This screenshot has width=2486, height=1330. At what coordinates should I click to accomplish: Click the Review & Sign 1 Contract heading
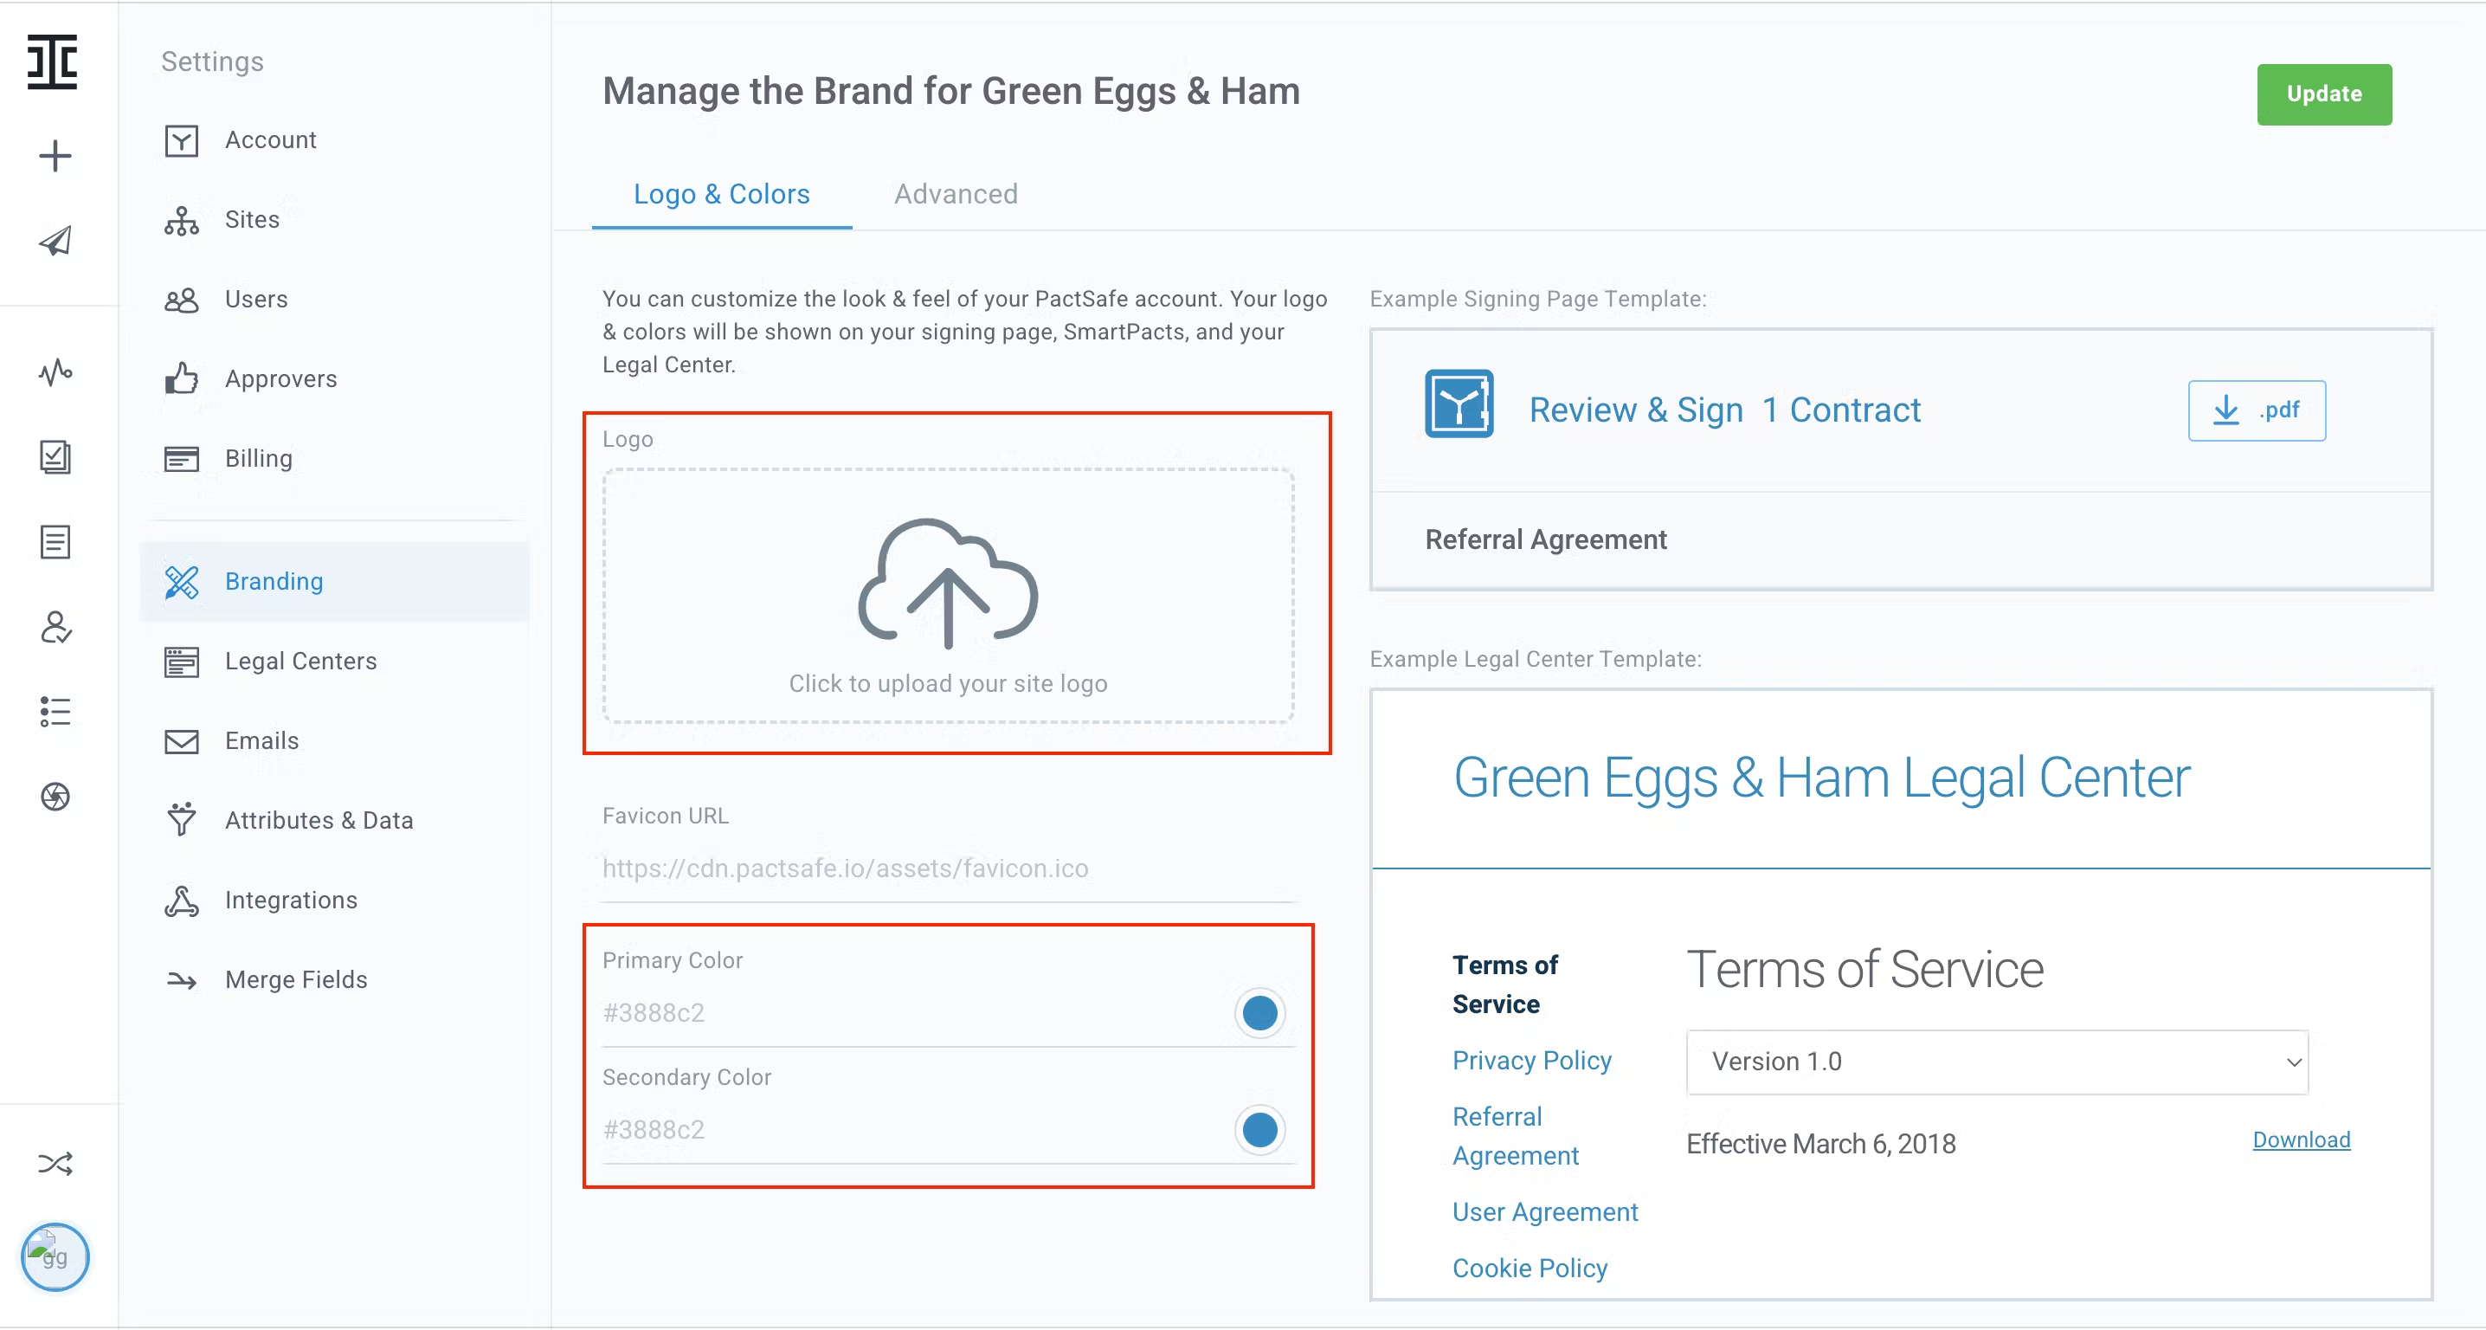1724,410
